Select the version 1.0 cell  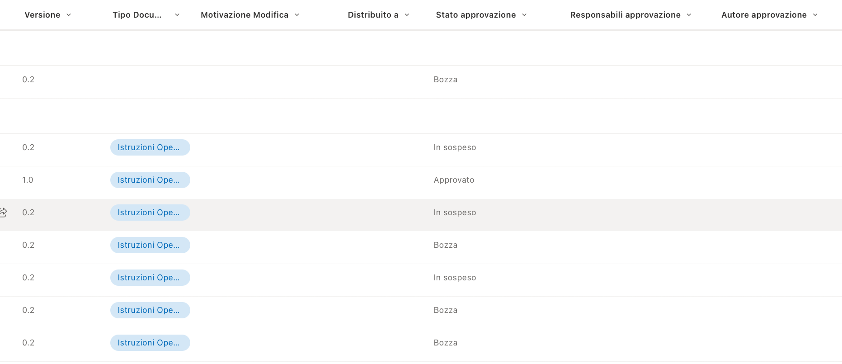pyautogui.click(x=28, y=180)
